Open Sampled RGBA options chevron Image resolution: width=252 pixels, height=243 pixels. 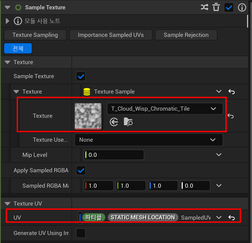[219, 185]
